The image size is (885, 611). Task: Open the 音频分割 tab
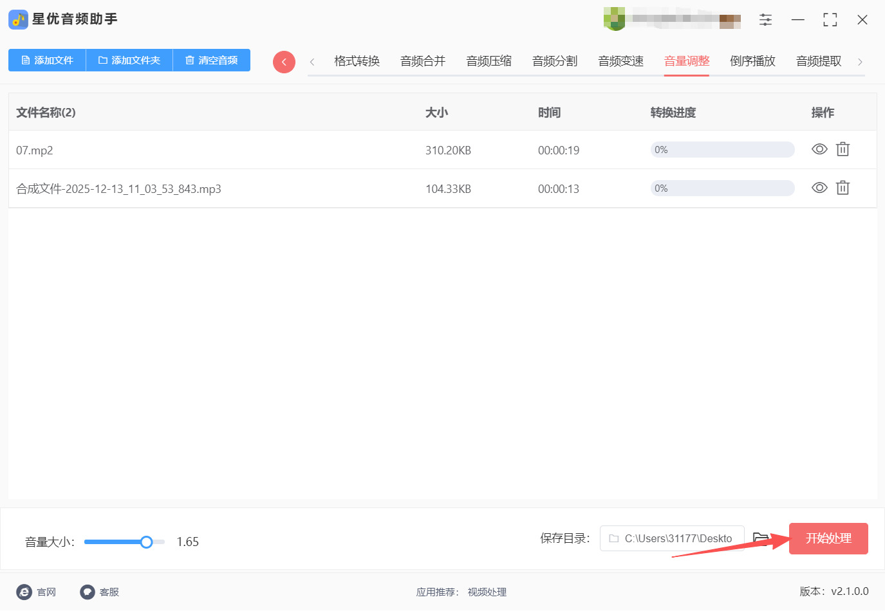pos(555,61)
